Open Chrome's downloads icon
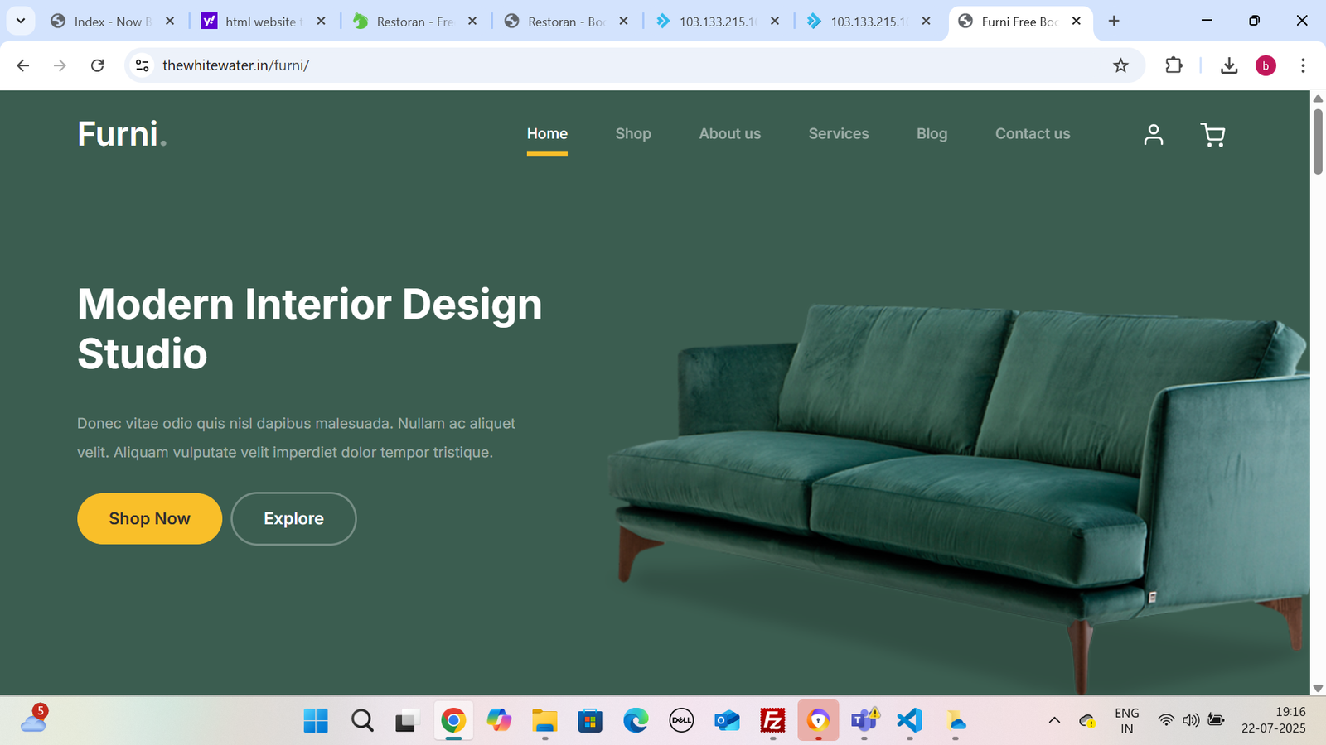1326x745 pixels. click(1229, 65)
